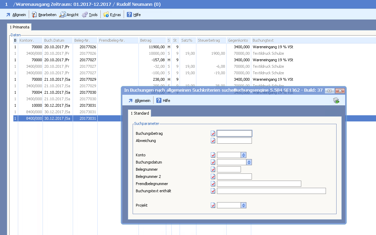Image resolution: width=376 pixels, height=235 pixels.
Task: Select the 1 Primanota tab
Action: click(x=19, y=27)
